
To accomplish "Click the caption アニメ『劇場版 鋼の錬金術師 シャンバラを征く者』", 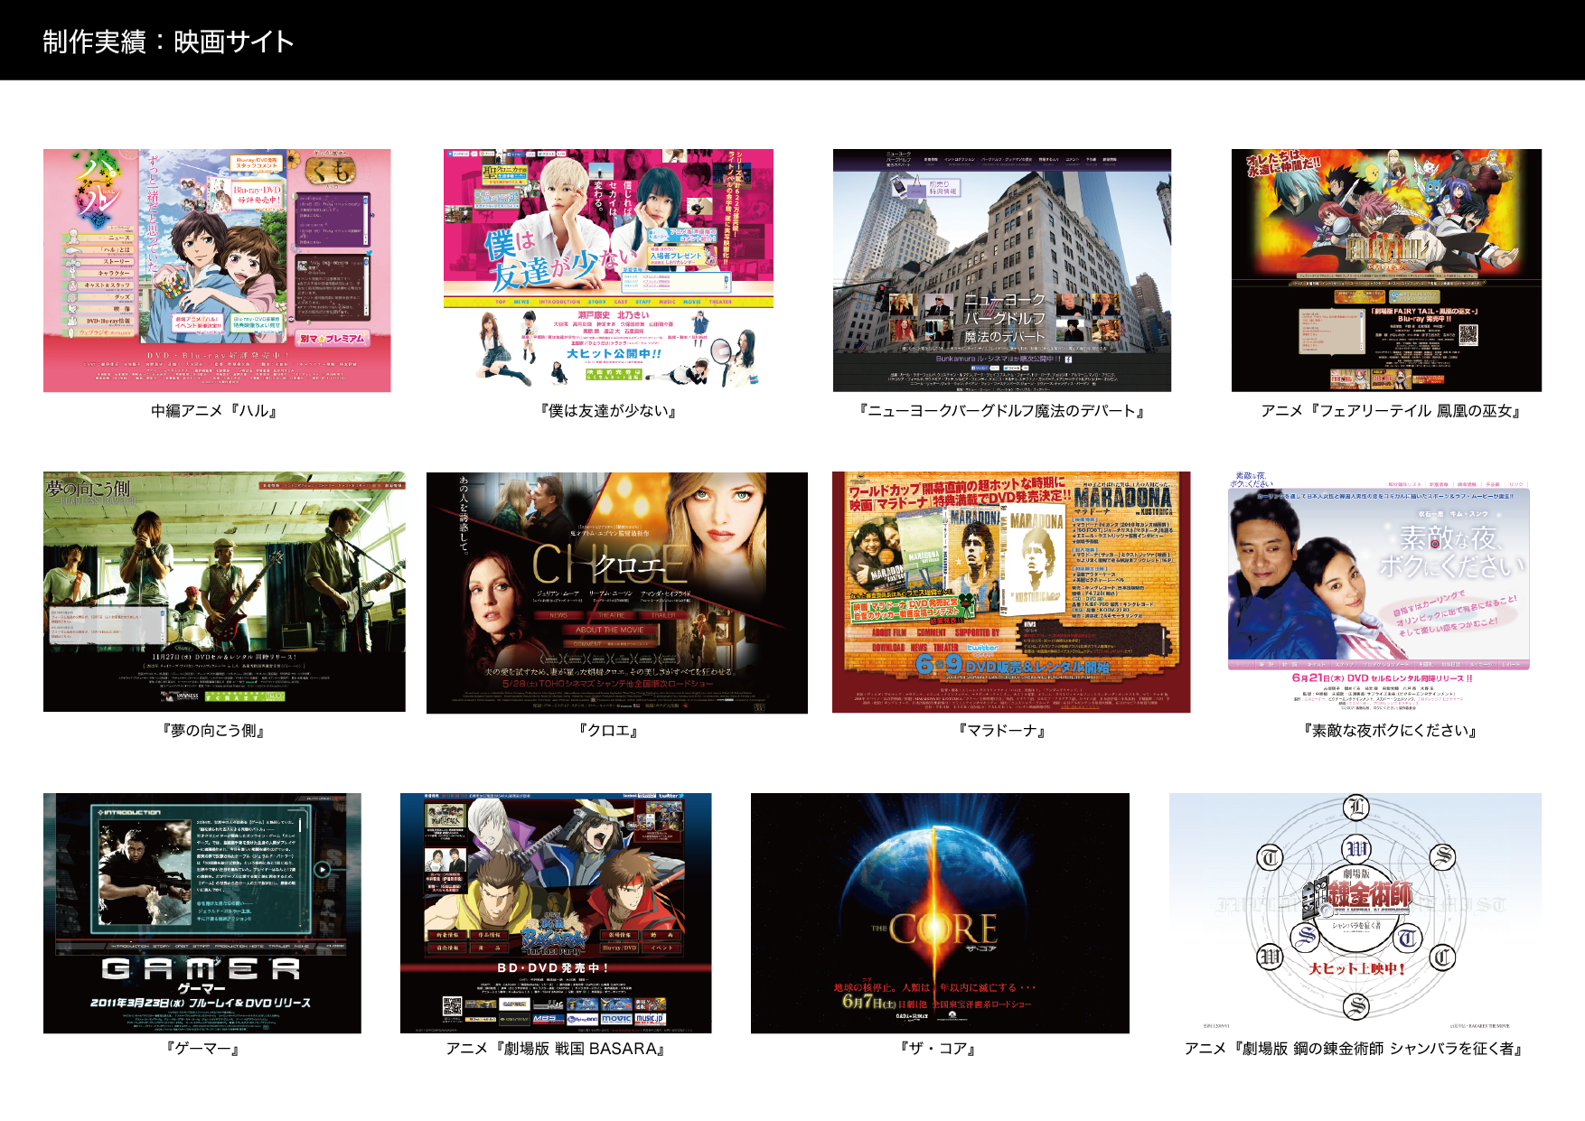I will pos(1355,1049).
